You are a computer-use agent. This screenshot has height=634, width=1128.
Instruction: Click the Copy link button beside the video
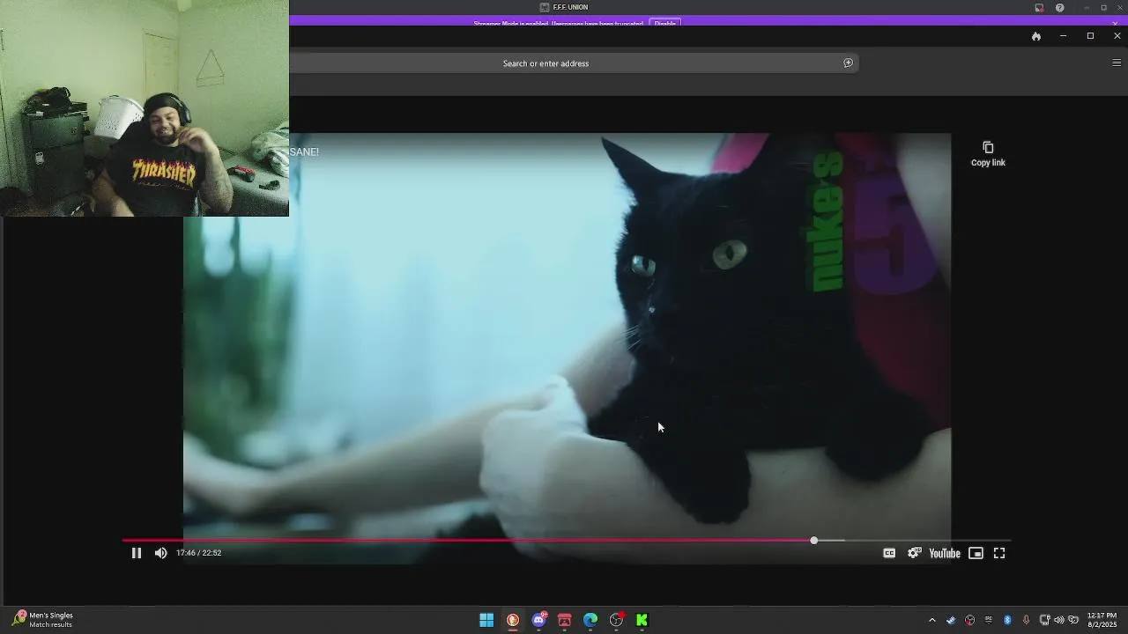(988, 154)
